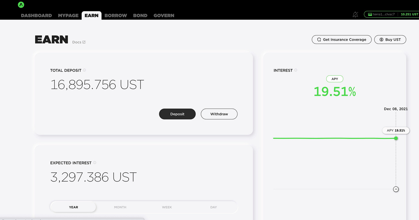Viewport: 419px width, 220px height.
Task: Open the Bond tab
Action: click(140, 16)
